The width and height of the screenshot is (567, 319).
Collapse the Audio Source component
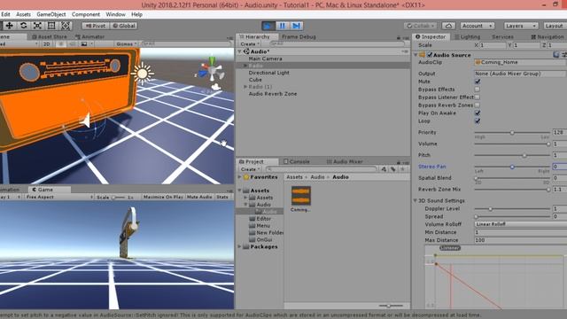416,55
